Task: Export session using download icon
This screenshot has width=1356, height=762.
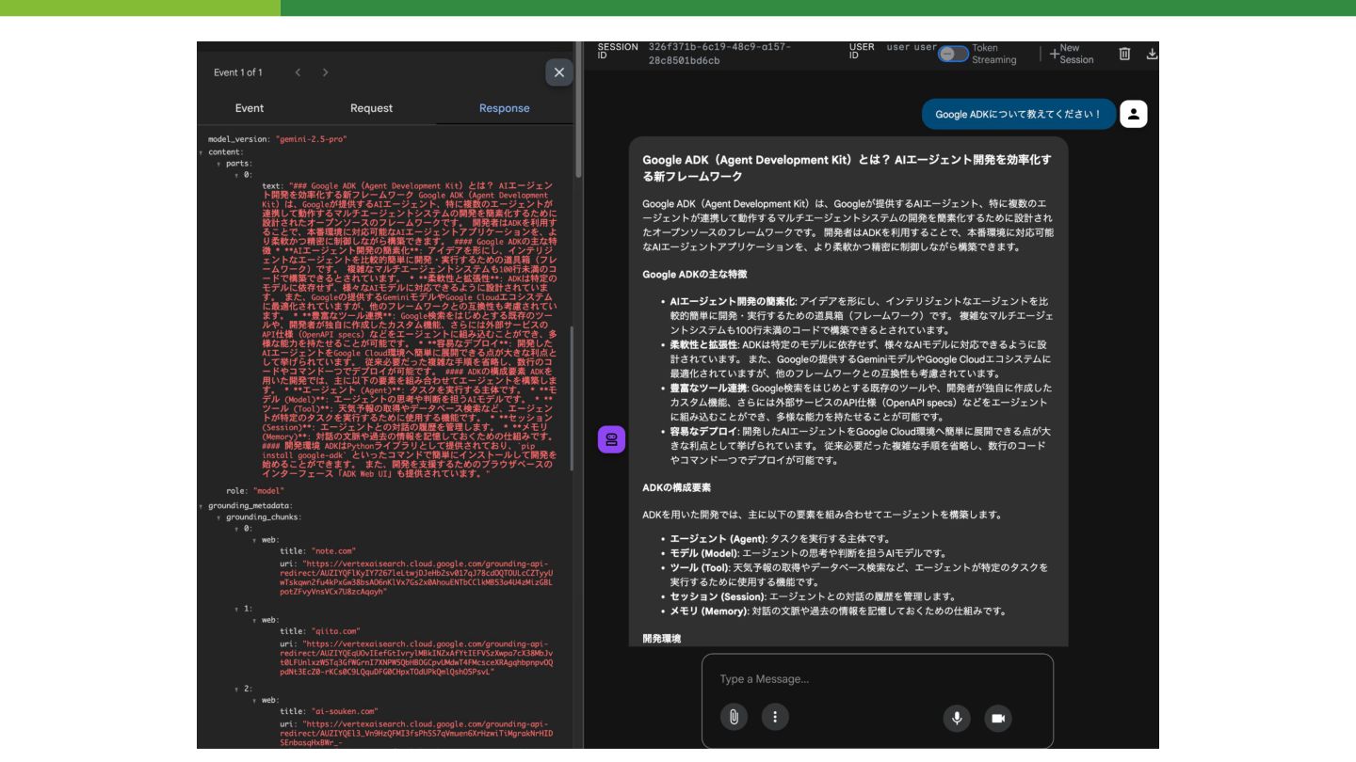Action: click(1152, 54)
